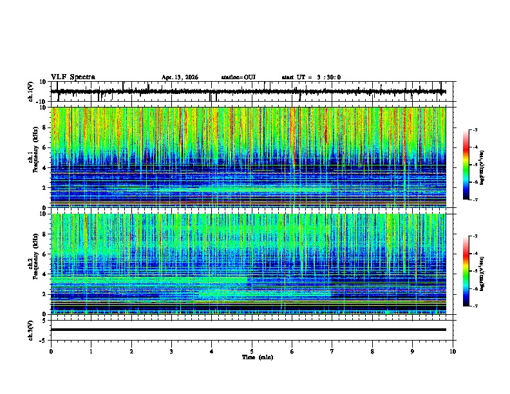Viewport: 510px width, 394px height.
Task: Click time axis tick label "2"
Action: 131,352
